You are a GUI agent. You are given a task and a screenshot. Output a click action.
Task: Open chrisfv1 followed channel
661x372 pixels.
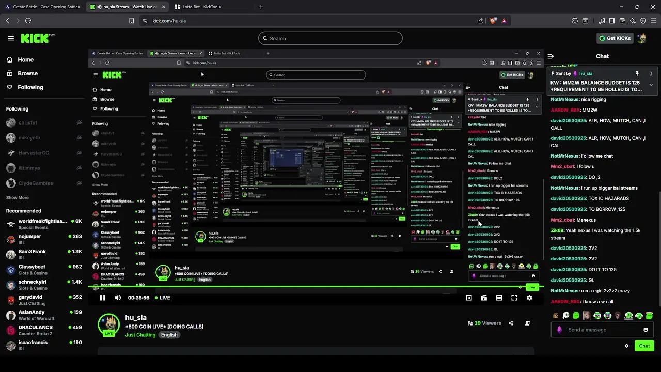pos(44,123)
